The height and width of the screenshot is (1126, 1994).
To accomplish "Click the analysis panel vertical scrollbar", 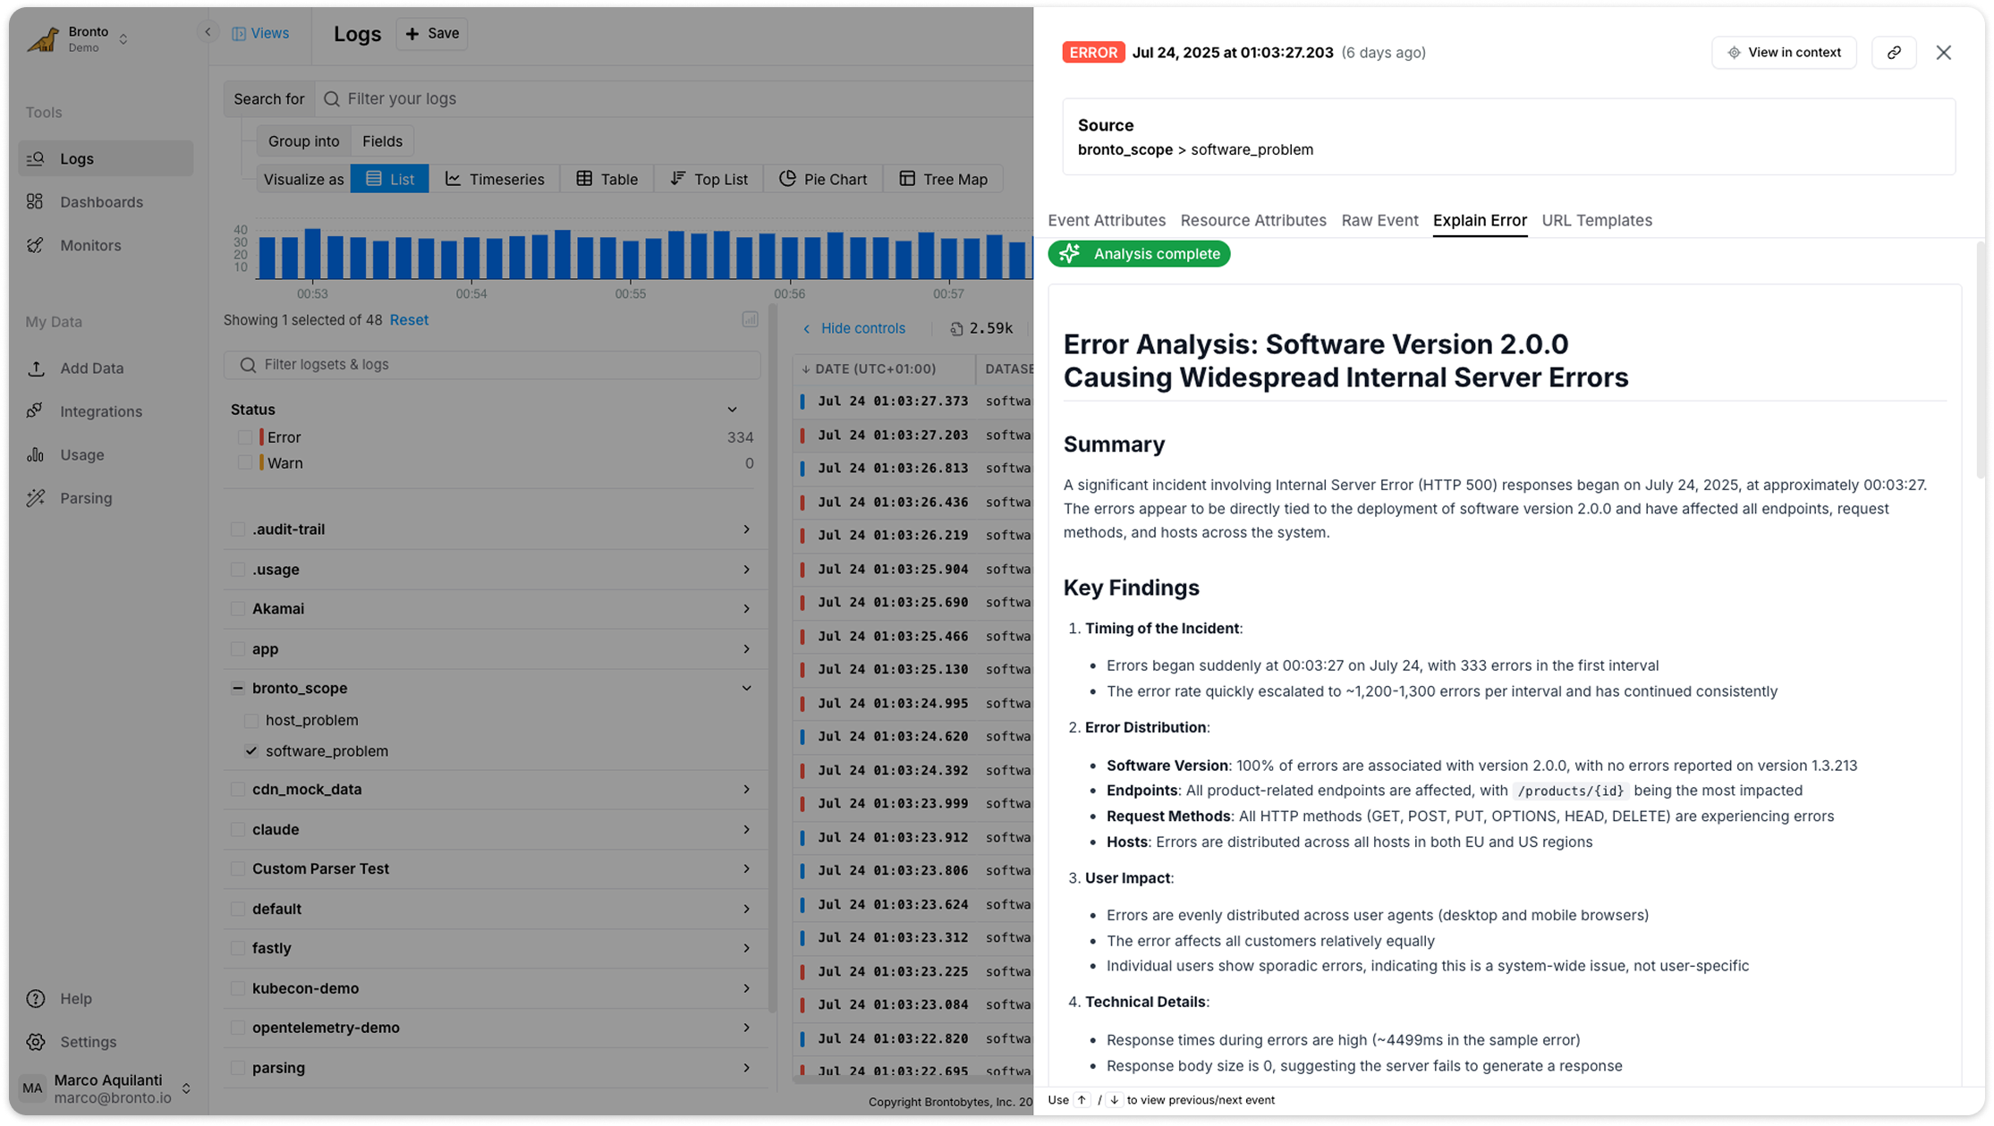I will click(1980, 360).
